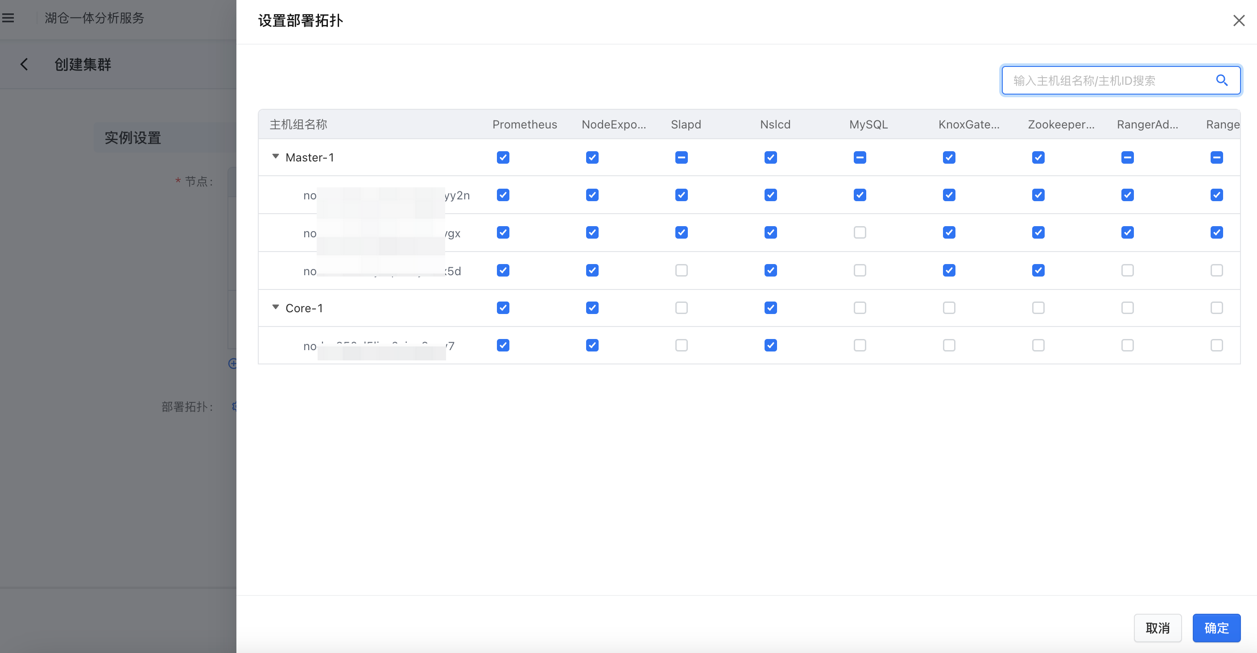
Task: Toggle Prometheus for Core-1 group
Action: click(503, 307)
